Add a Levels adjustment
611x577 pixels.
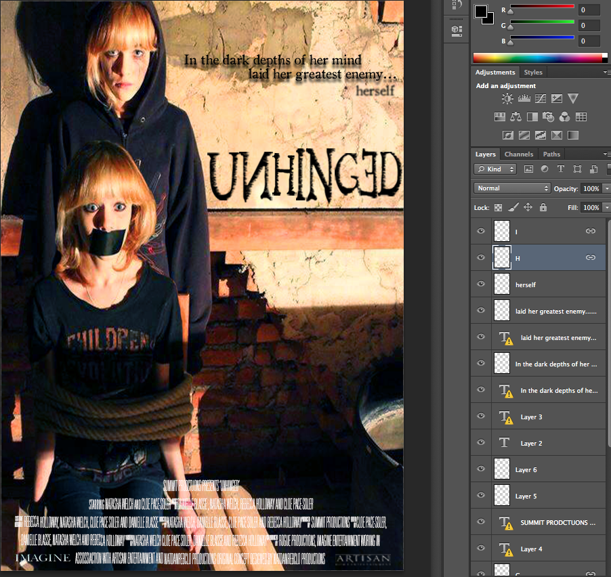click(x=524, y=99)
